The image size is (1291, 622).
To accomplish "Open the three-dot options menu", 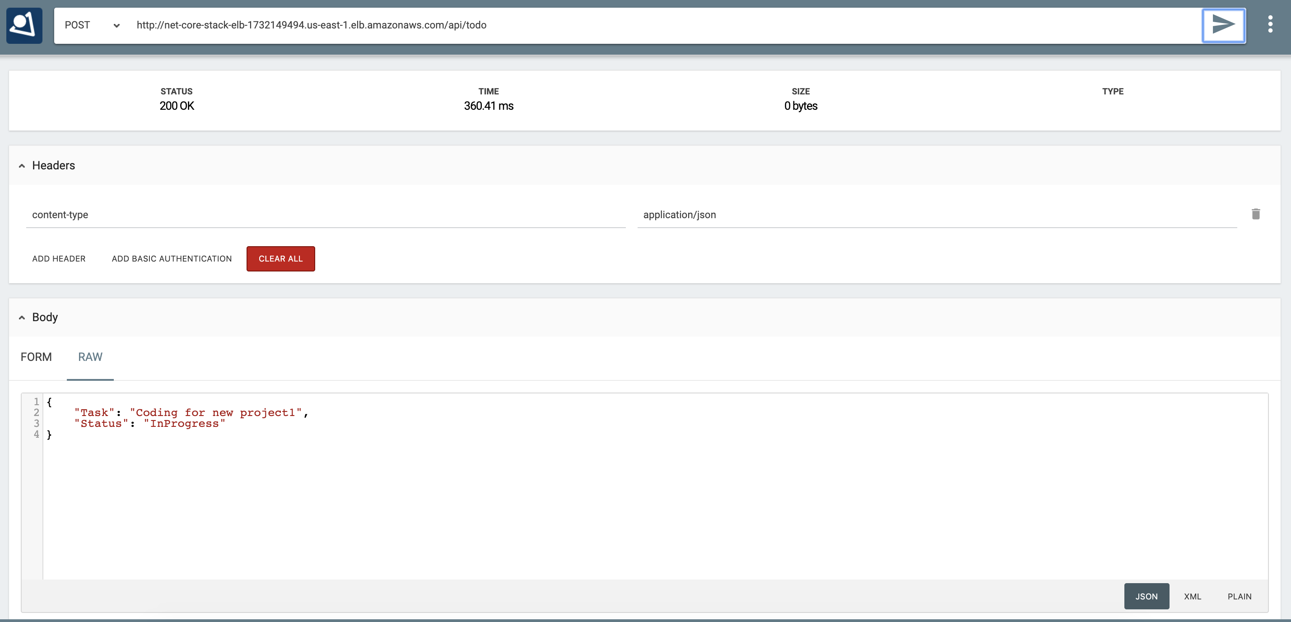I will tap(1270, 24).
